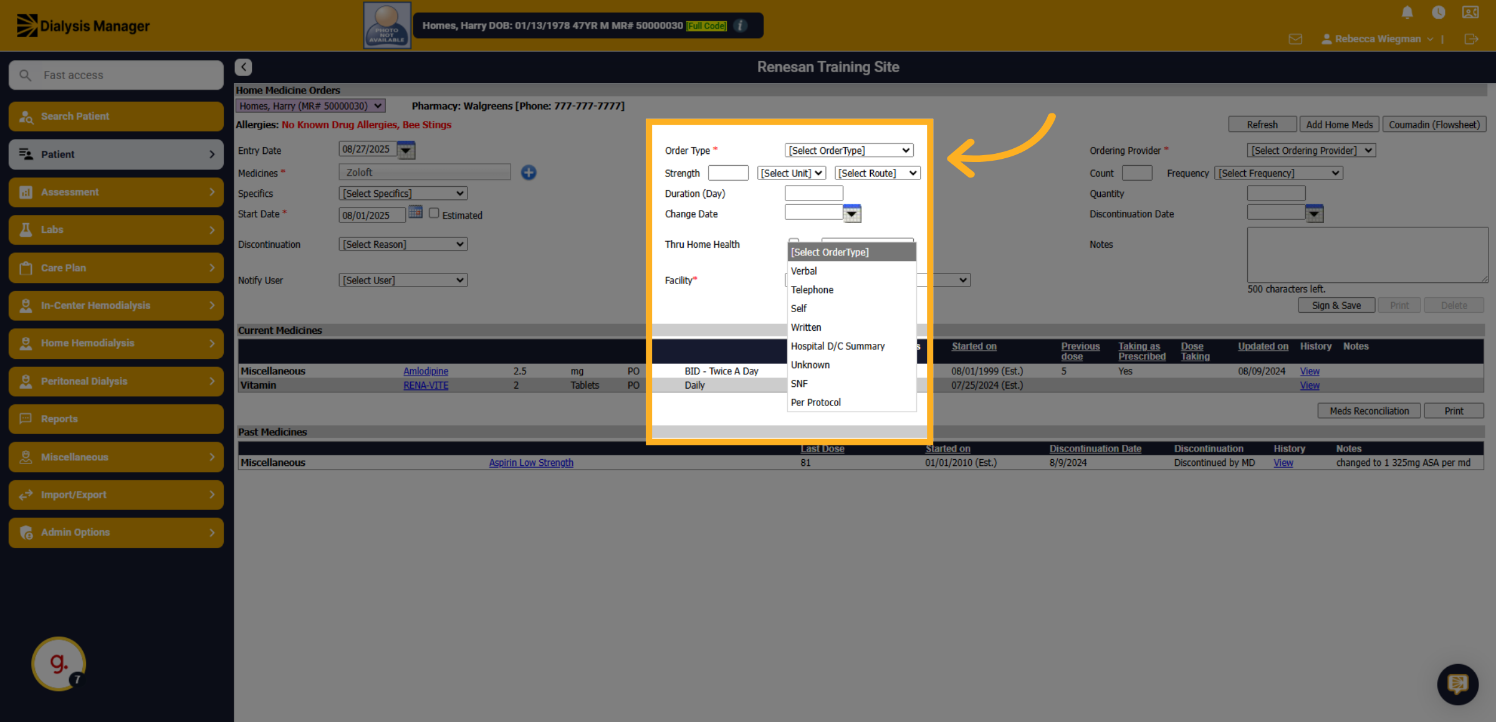Toggle the Estimated checkbox

pyautogui.click(x=434, y=213)
